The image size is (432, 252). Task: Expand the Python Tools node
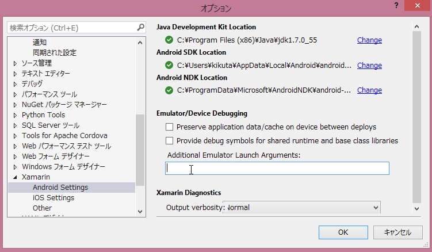tap(15, 115)
